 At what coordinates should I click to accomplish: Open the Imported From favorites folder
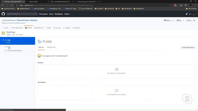coord(8,9)
